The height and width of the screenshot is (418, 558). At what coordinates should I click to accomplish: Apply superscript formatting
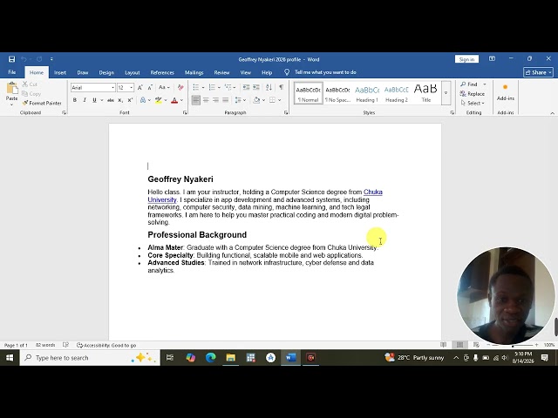point(130,100)
